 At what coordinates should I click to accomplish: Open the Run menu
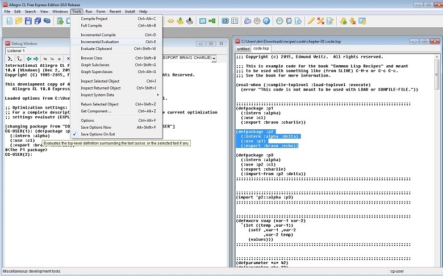click(x=89, y=11)
